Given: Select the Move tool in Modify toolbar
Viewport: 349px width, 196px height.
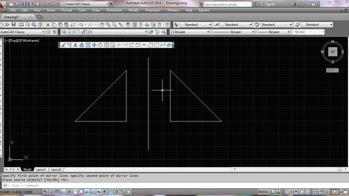Looking at the screenshot, I should point(94,45).
